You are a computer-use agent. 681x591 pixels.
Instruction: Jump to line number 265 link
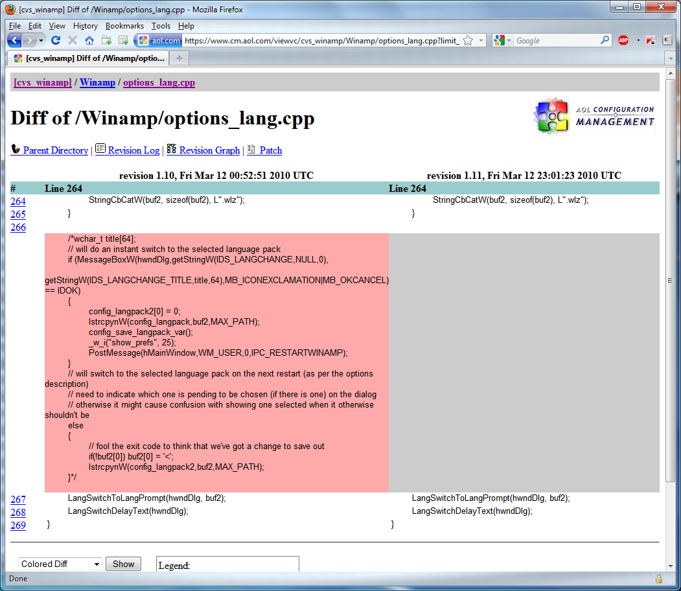pos(18,214)
